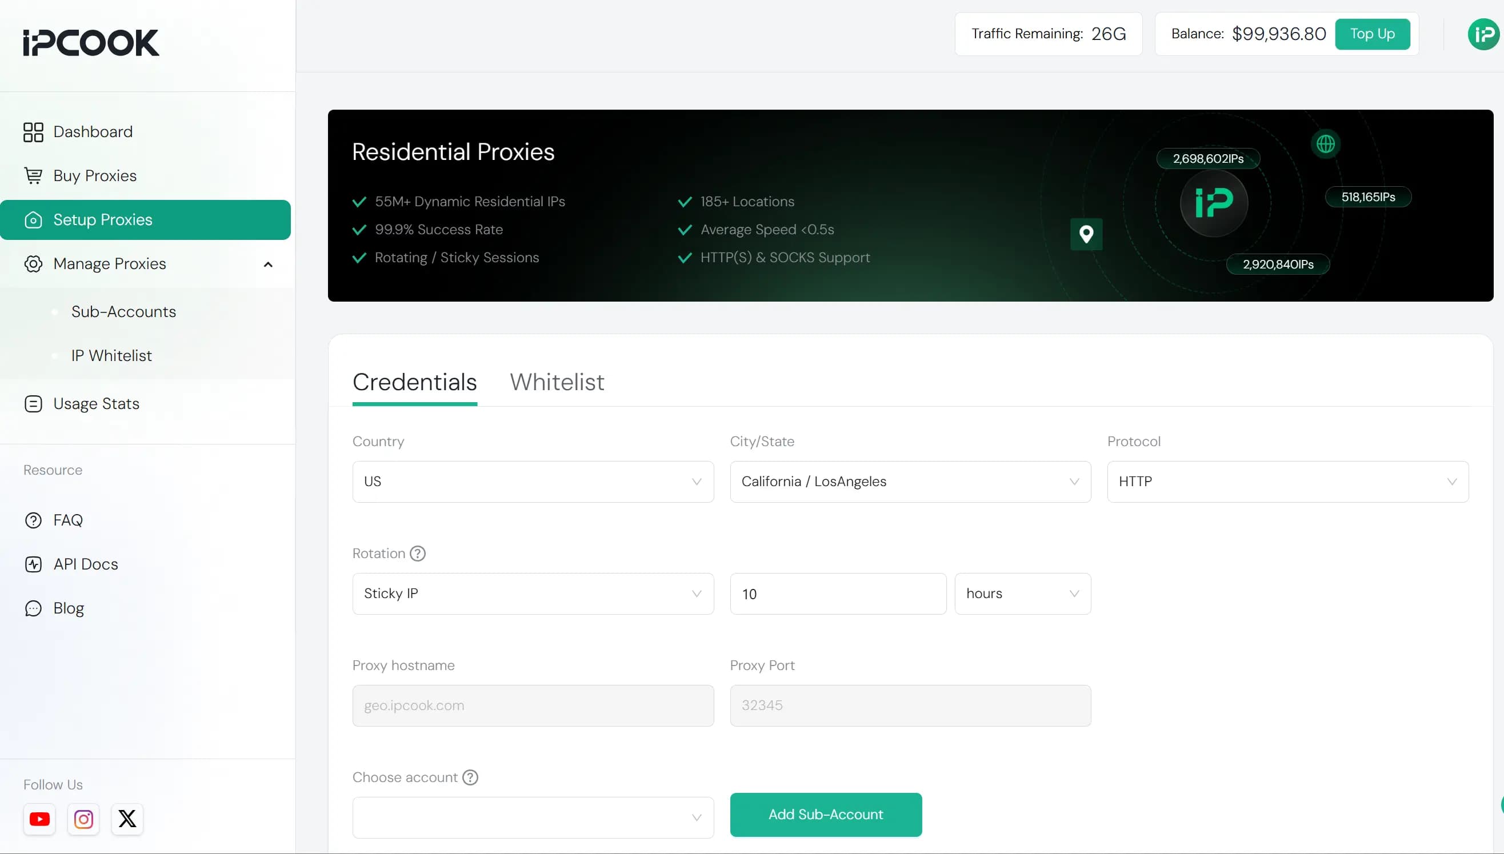
Task: Open the Instagram social icon
Action: click(83, 819)
